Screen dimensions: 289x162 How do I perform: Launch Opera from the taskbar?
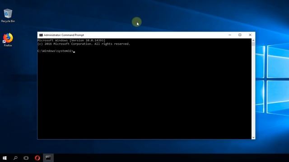[x=37, y=158]
